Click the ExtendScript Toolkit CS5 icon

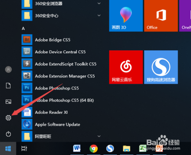tap(27, 64)
